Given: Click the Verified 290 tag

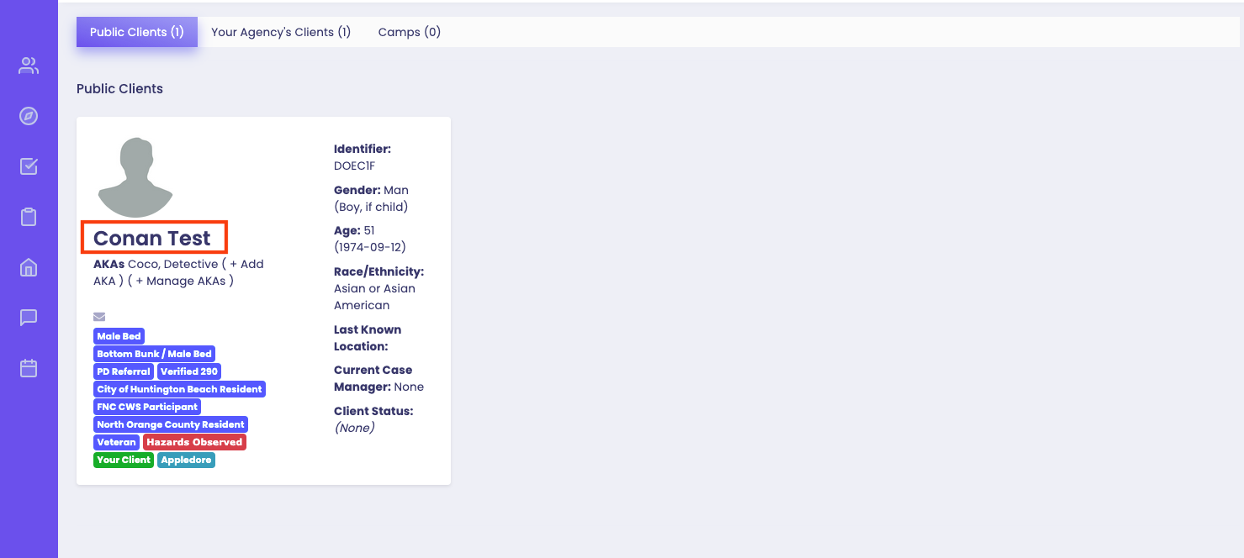Looking at the screenshot, I should tap(189, 371).
